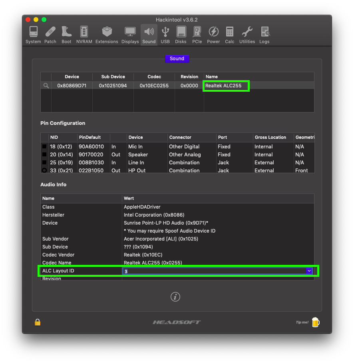The height and width of the screenshot is (363, 354).
Task: Click the Other Digital connector cell
Action: point(184,146)
